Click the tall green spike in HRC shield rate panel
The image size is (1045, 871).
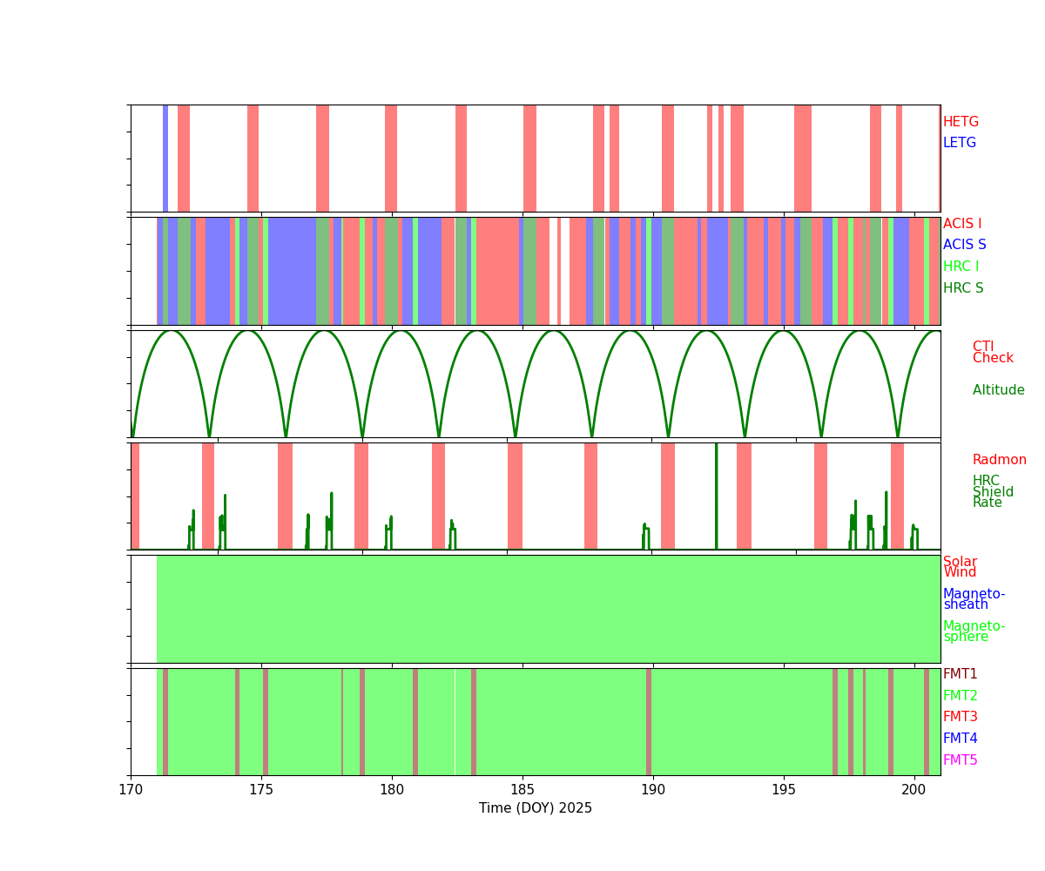(x=716, y=496)
